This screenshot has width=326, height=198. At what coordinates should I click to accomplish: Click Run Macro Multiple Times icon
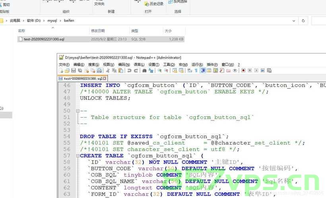(262, 70)
